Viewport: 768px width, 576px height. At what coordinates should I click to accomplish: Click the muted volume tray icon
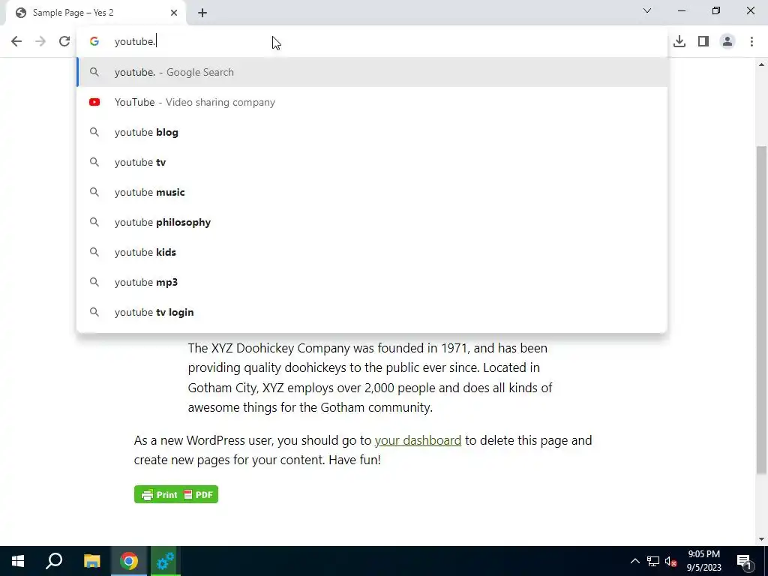coord(670,561)
